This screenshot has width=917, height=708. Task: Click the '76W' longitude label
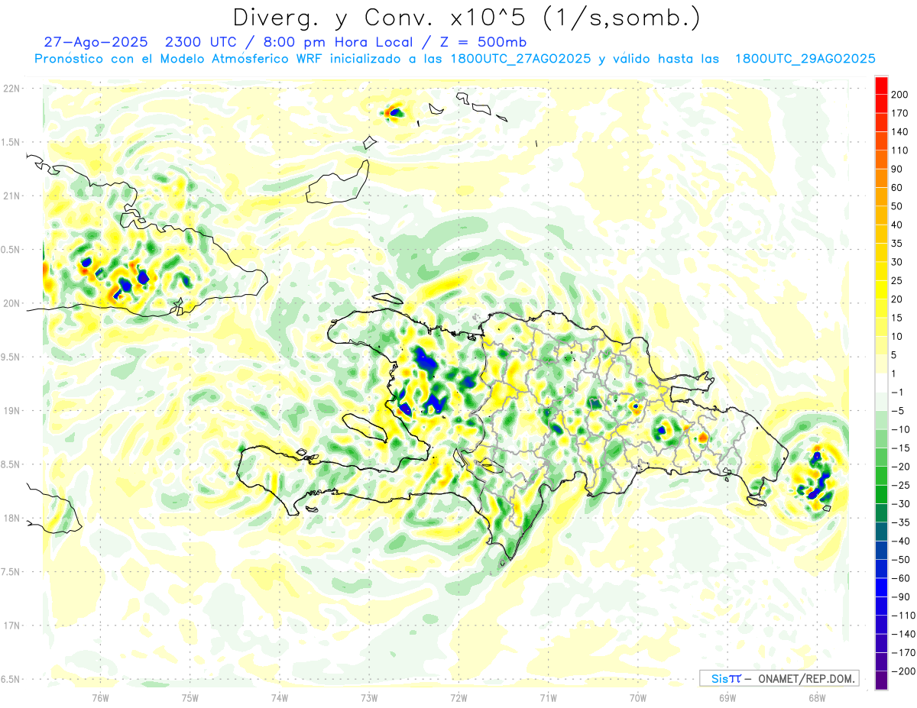[100, 697]
